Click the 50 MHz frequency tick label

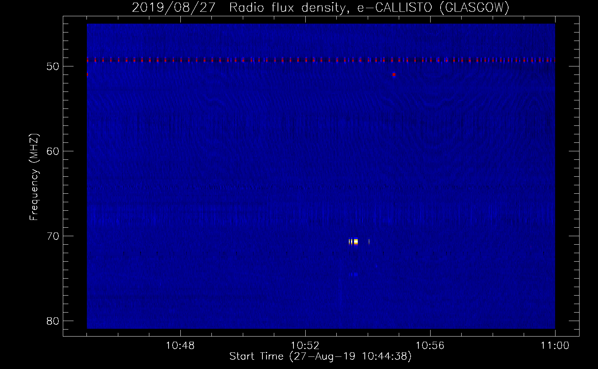pyautogui.click(x=53, y=66)
